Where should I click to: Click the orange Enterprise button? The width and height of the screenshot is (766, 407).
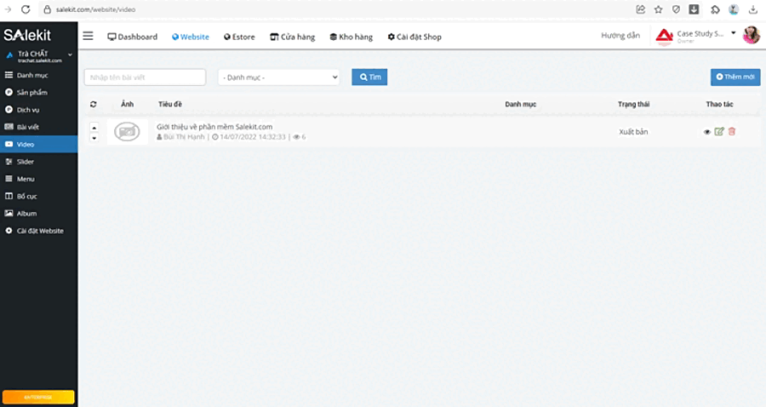click(x=38, y=397)
